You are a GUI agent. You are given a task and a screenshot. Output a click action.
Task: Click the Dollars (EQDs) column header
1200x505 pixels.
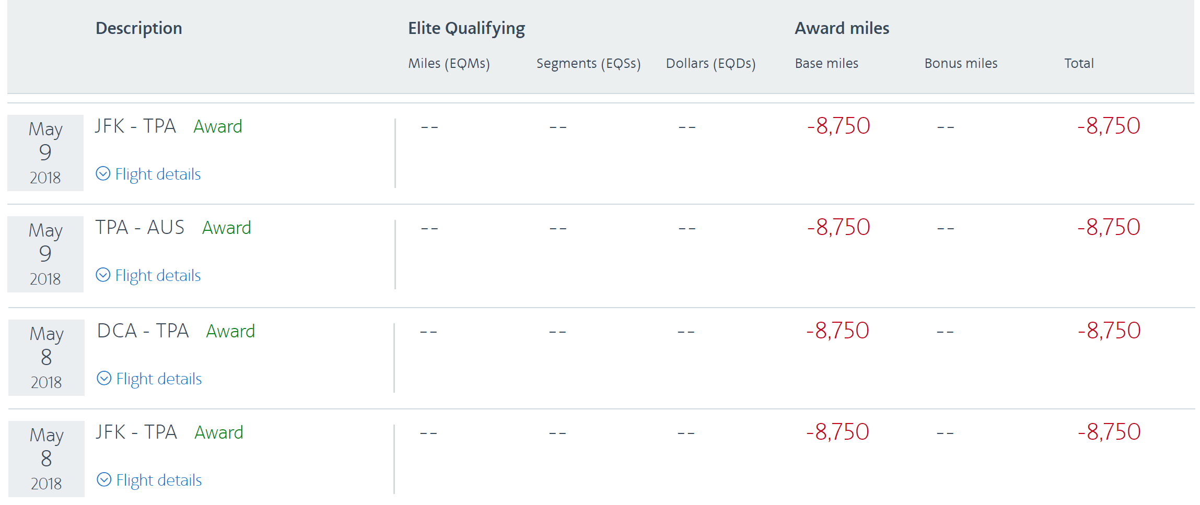tap(710, 63)
